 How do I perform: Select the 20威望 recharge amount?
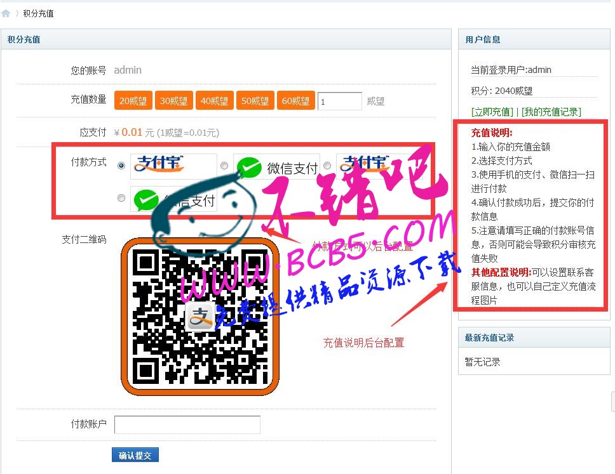coord(133,101)
